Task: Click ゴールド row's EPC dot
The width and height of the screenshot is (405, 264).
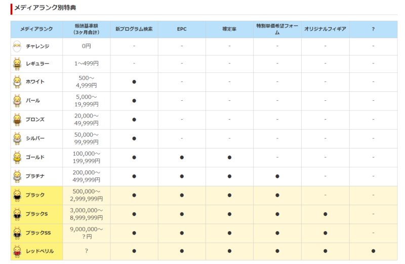Action: pos(182,157)
